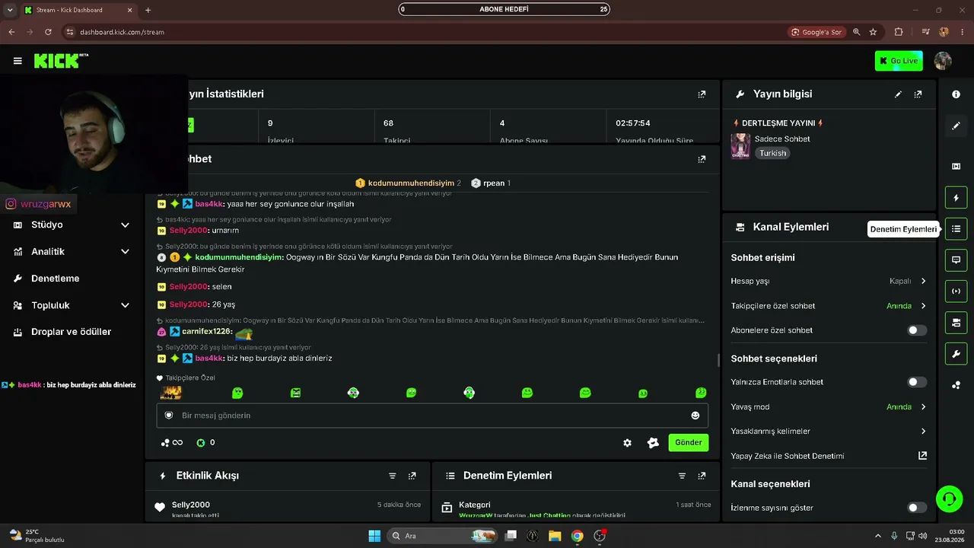Pop out the Sohbet chat panel
The image size is (974, 548).
tap(702, 159)
